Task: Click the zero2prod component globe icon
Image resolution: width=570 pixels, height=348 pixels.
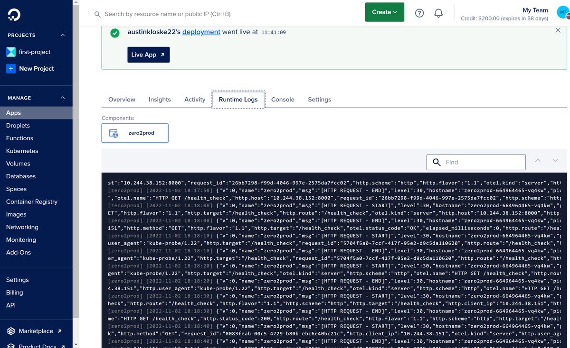Action: (x=114, y=134)
